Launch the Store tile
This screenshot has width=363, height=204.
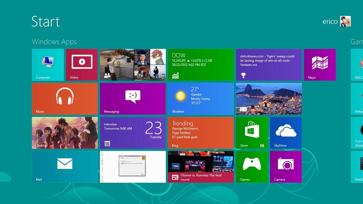pyautogui.click(x=252, y=133)
